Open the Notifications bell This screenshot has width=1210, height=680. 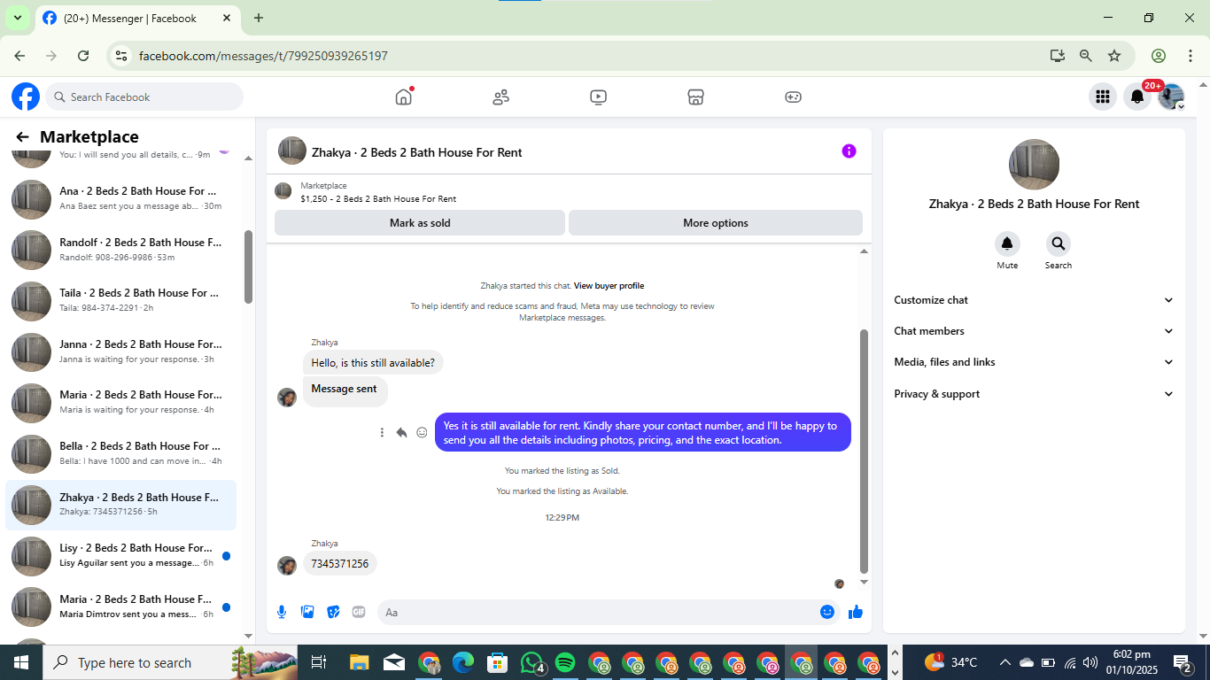(1137, 97)
